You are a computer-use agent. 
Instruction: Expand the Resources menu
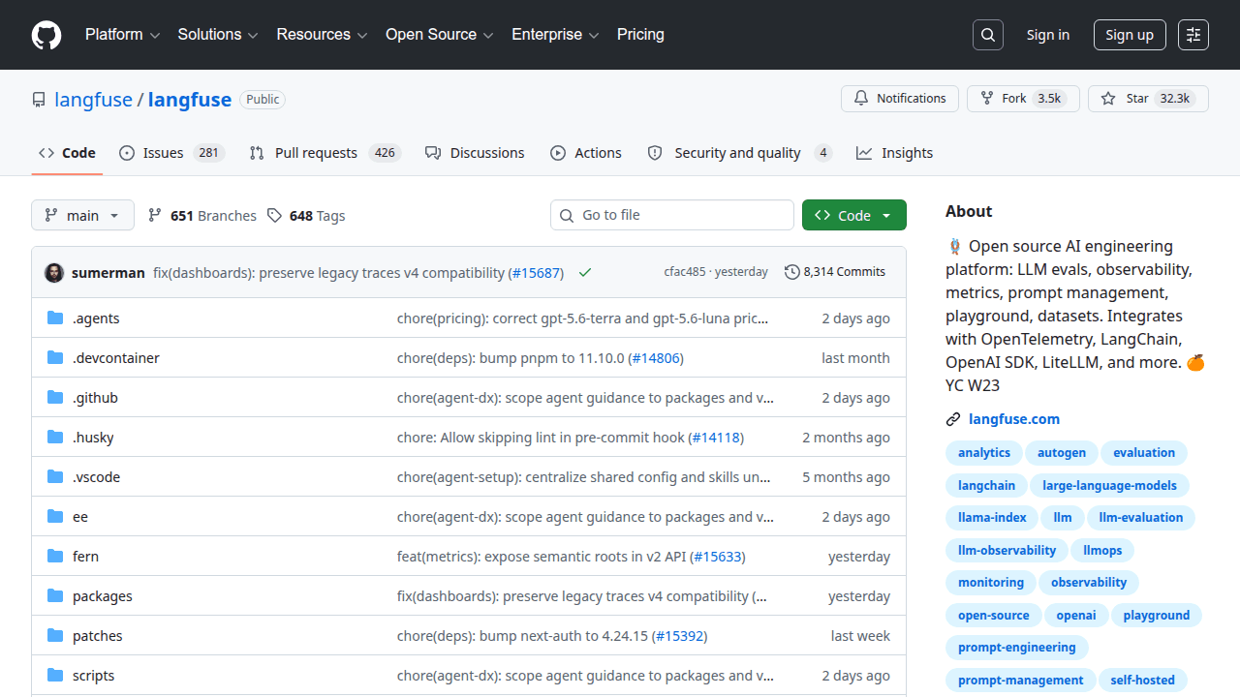(322, 35)
